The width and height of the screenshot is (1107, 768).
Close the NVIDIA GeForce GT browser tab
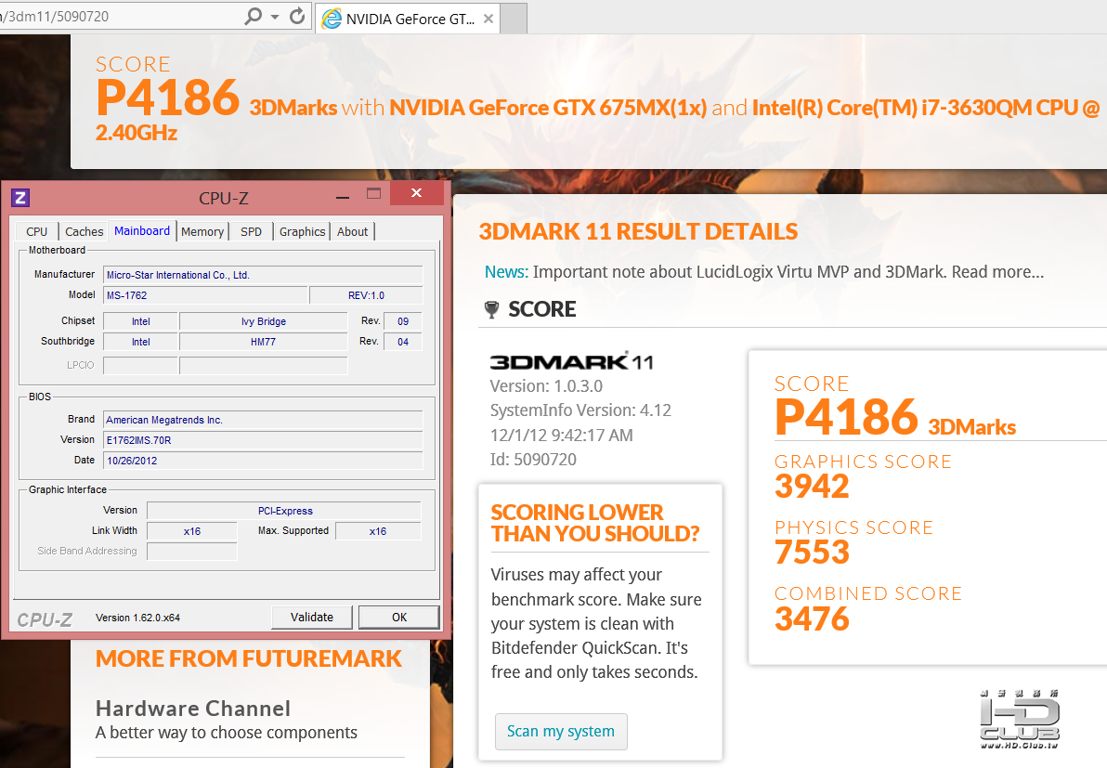(488, 20)
